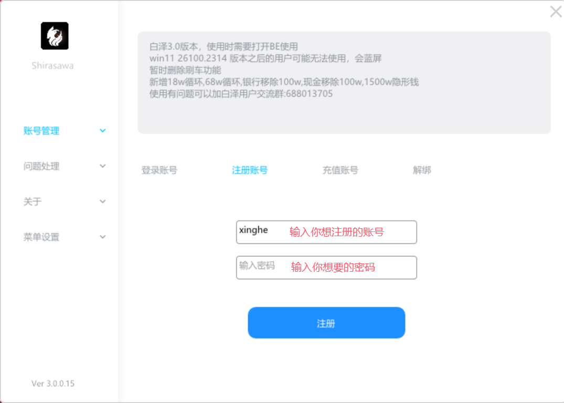The width and height of the screenshot is (564, 403).
Task: Go to the 解绑 tab
Action: (x=422, y=170)
